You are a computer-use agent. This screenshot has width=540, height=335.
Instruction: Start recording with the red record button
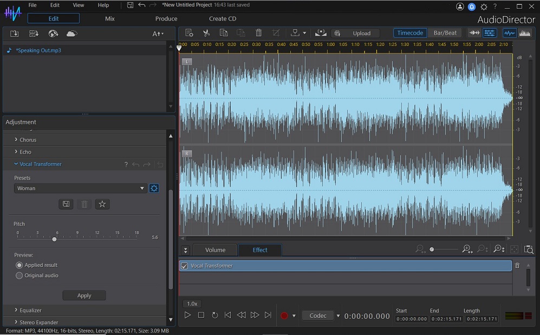click(284, 315)
